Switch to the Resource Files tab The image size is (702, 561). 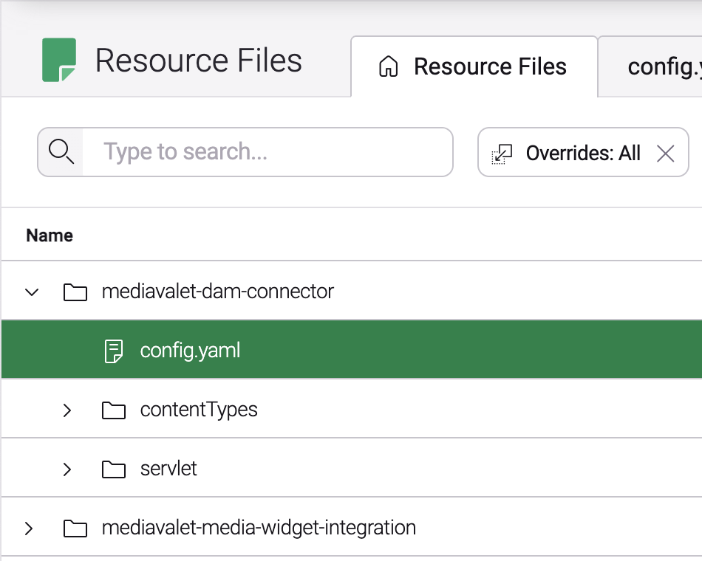(474, 66)
